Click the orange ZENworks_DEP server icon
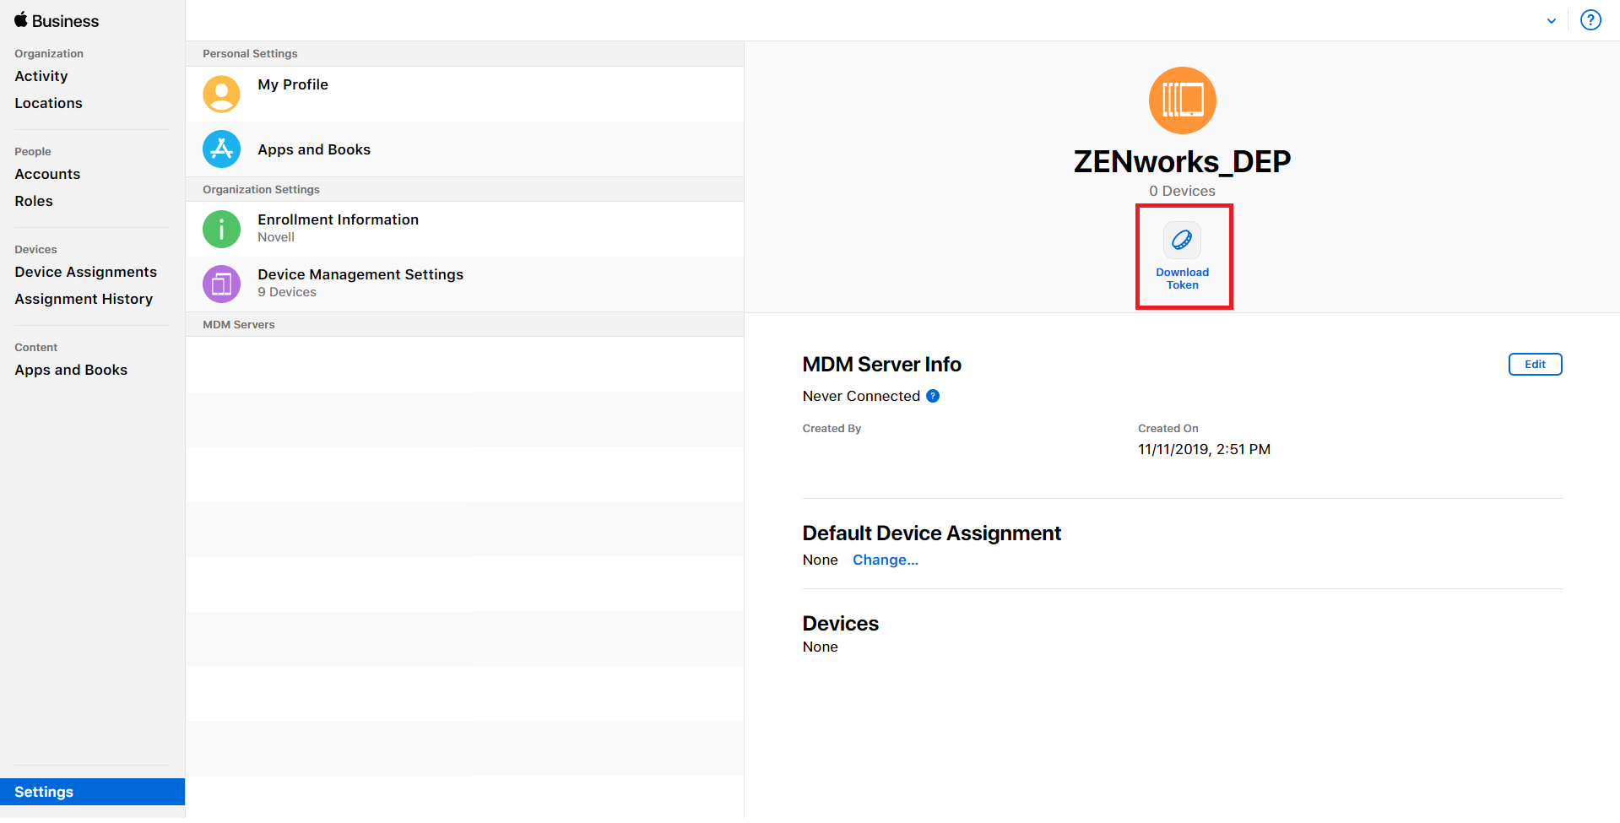The width and height of the screenshot is (1620, 823). (x=1182, y=100)
